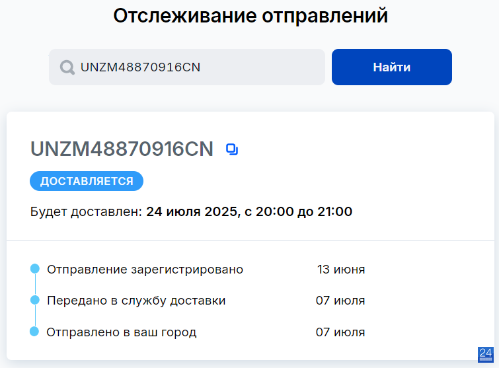Image resolution: width=499 pixels, height=368 pixels.
Task: Click the Отслеживание отправлений page title
Action: tap(250, 16)
